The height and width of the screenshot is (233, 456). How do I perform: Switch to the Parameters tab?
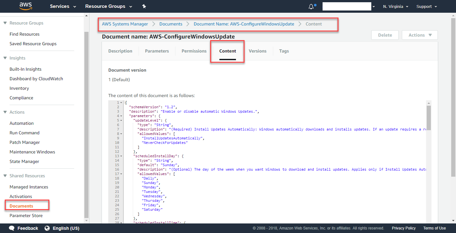pos(157,51)
